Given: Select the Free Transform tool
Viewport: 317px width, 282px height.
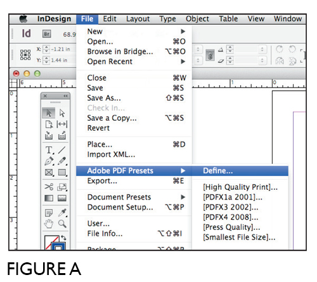Looking at the screenshot, I should (x=62, y=187).
